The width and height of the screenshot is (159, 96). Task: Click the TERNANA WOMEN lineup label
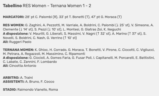(x=19, y=50)
